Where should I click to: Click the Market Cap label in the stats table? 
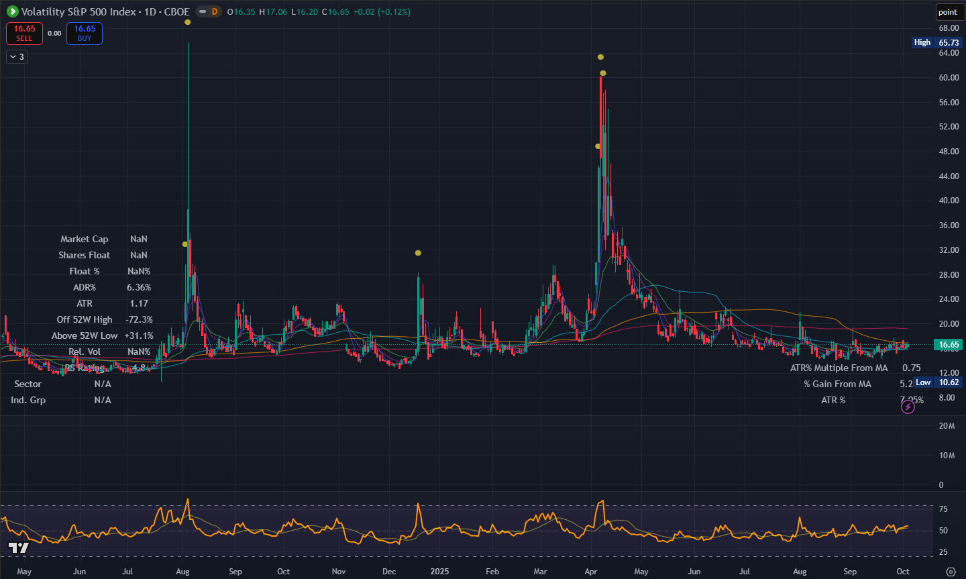pos(85,239)
